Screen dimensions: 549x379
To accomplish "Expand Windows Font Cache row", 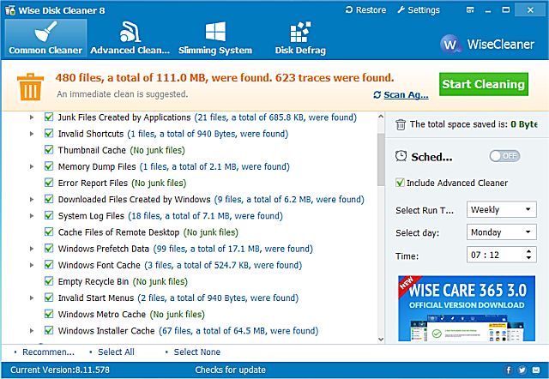I will [x=32, y=265].
